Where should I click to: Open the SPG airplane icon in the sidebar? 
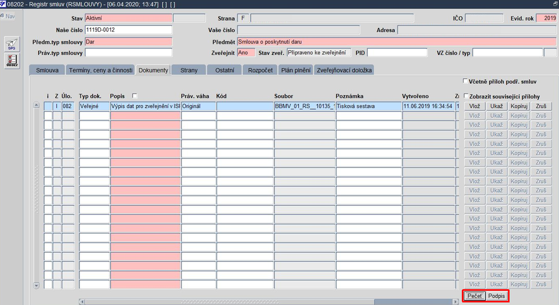pyautogui.click(x=12, y=44)
